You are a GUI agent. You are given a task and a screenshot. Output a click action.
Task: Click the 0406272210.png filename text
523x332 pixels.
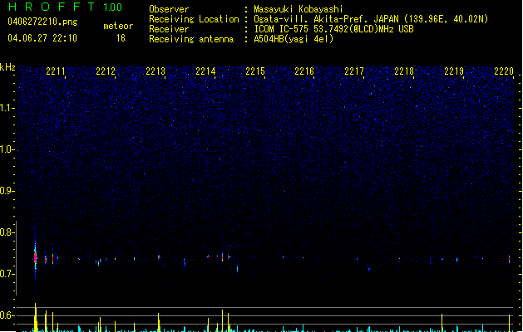click(42, 22)
